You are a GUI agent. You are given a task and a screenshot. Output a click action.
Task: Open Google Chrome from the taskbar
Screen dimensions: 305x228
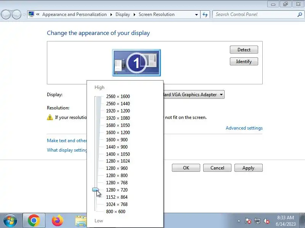click(x=34, y=221)
